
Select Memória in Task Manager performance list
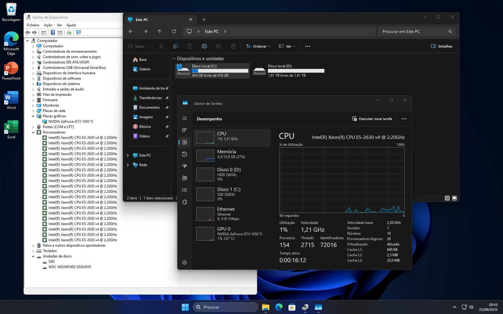coord(232,155)
